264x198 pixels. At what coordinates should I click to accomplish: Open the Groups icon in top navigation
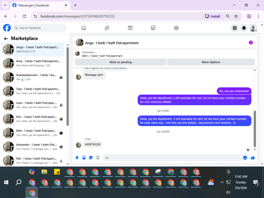pos(176,28)
